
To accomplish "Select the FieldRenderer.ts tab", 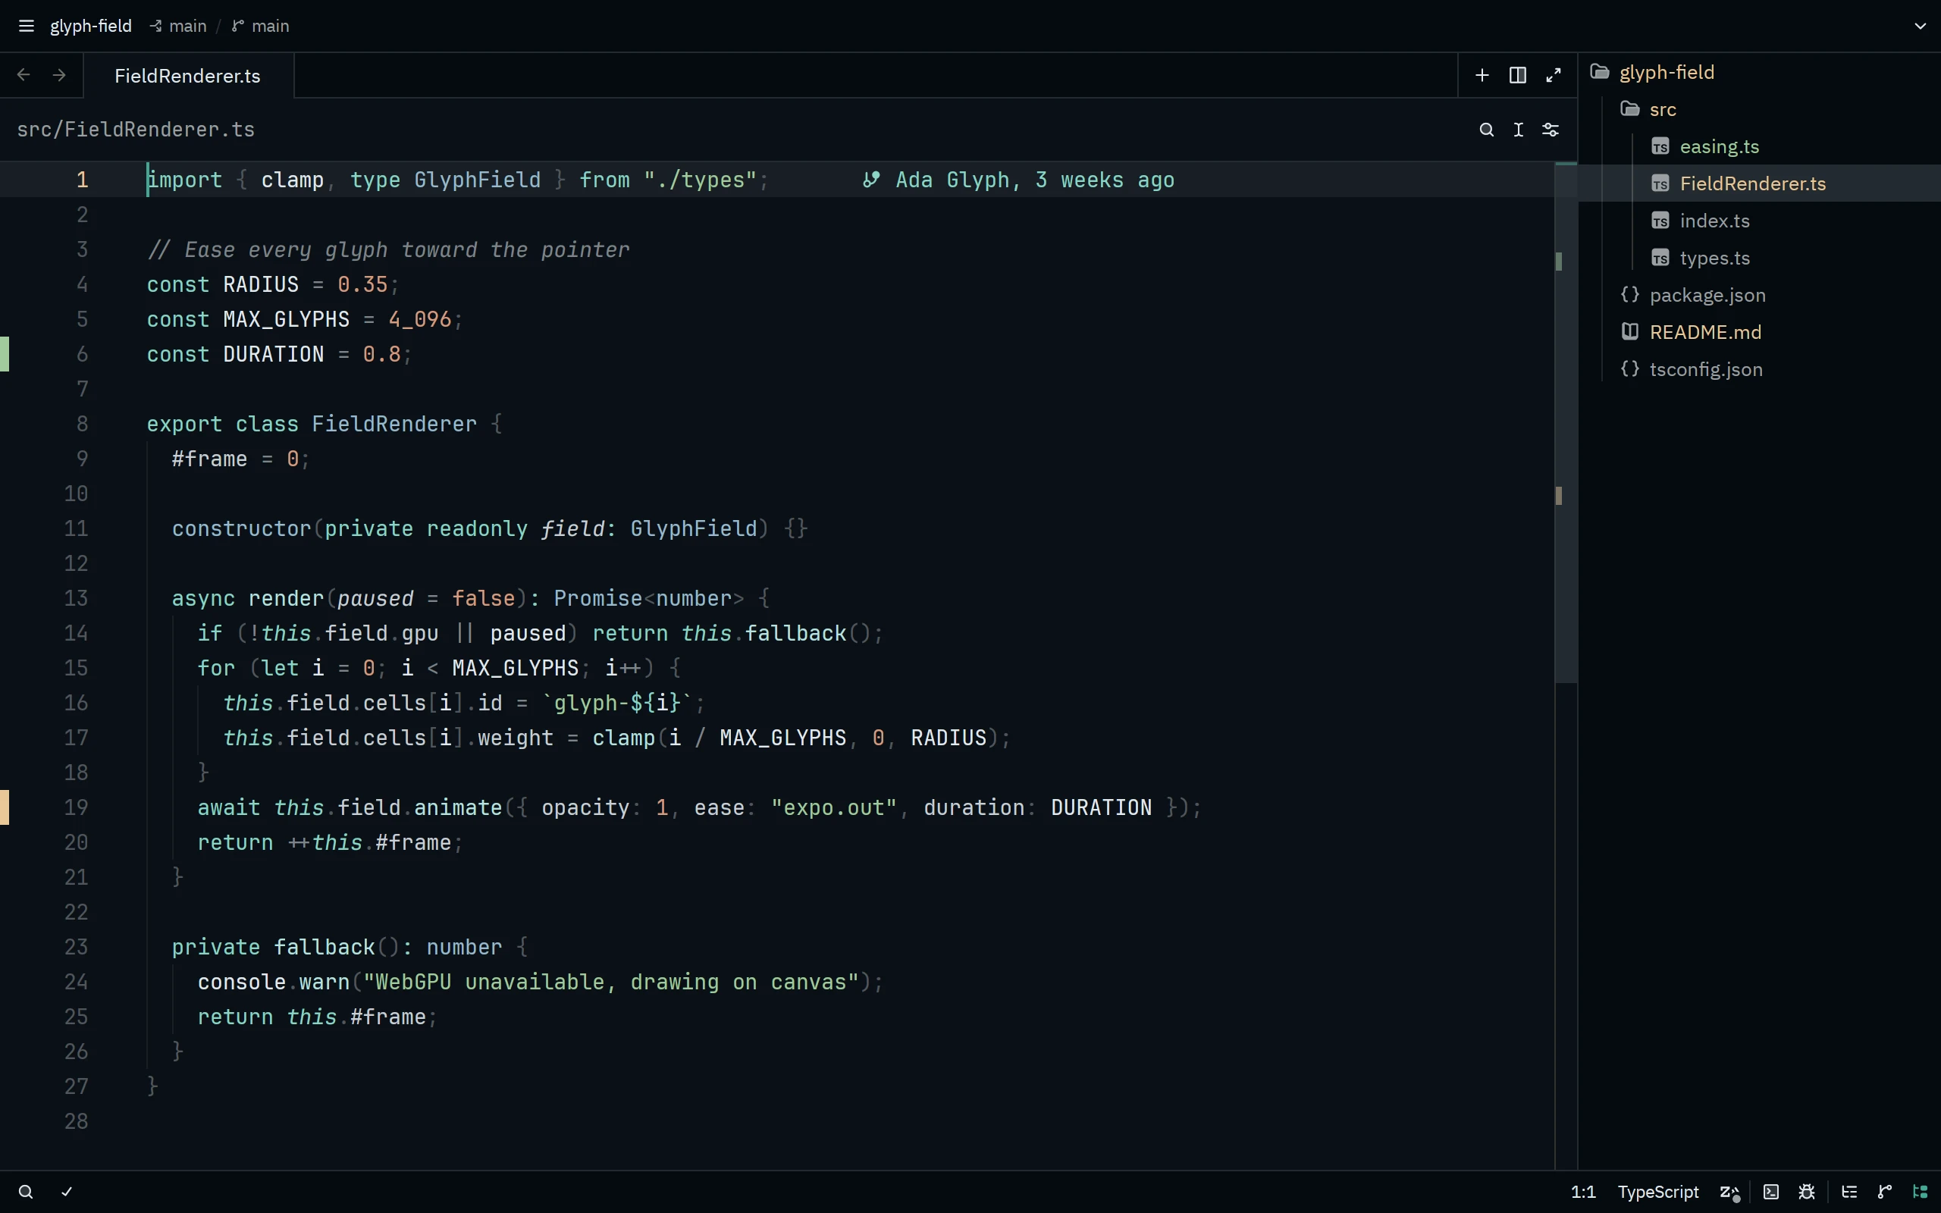I will (188, 75).
